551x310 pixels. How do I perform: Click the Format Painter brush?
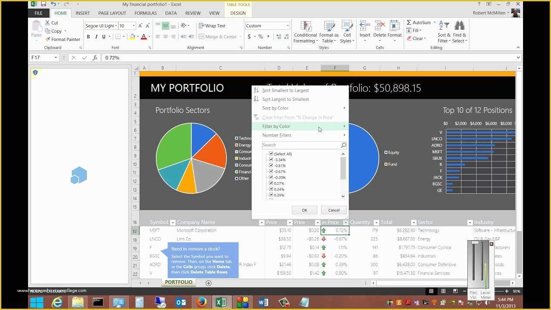point(47,39)
